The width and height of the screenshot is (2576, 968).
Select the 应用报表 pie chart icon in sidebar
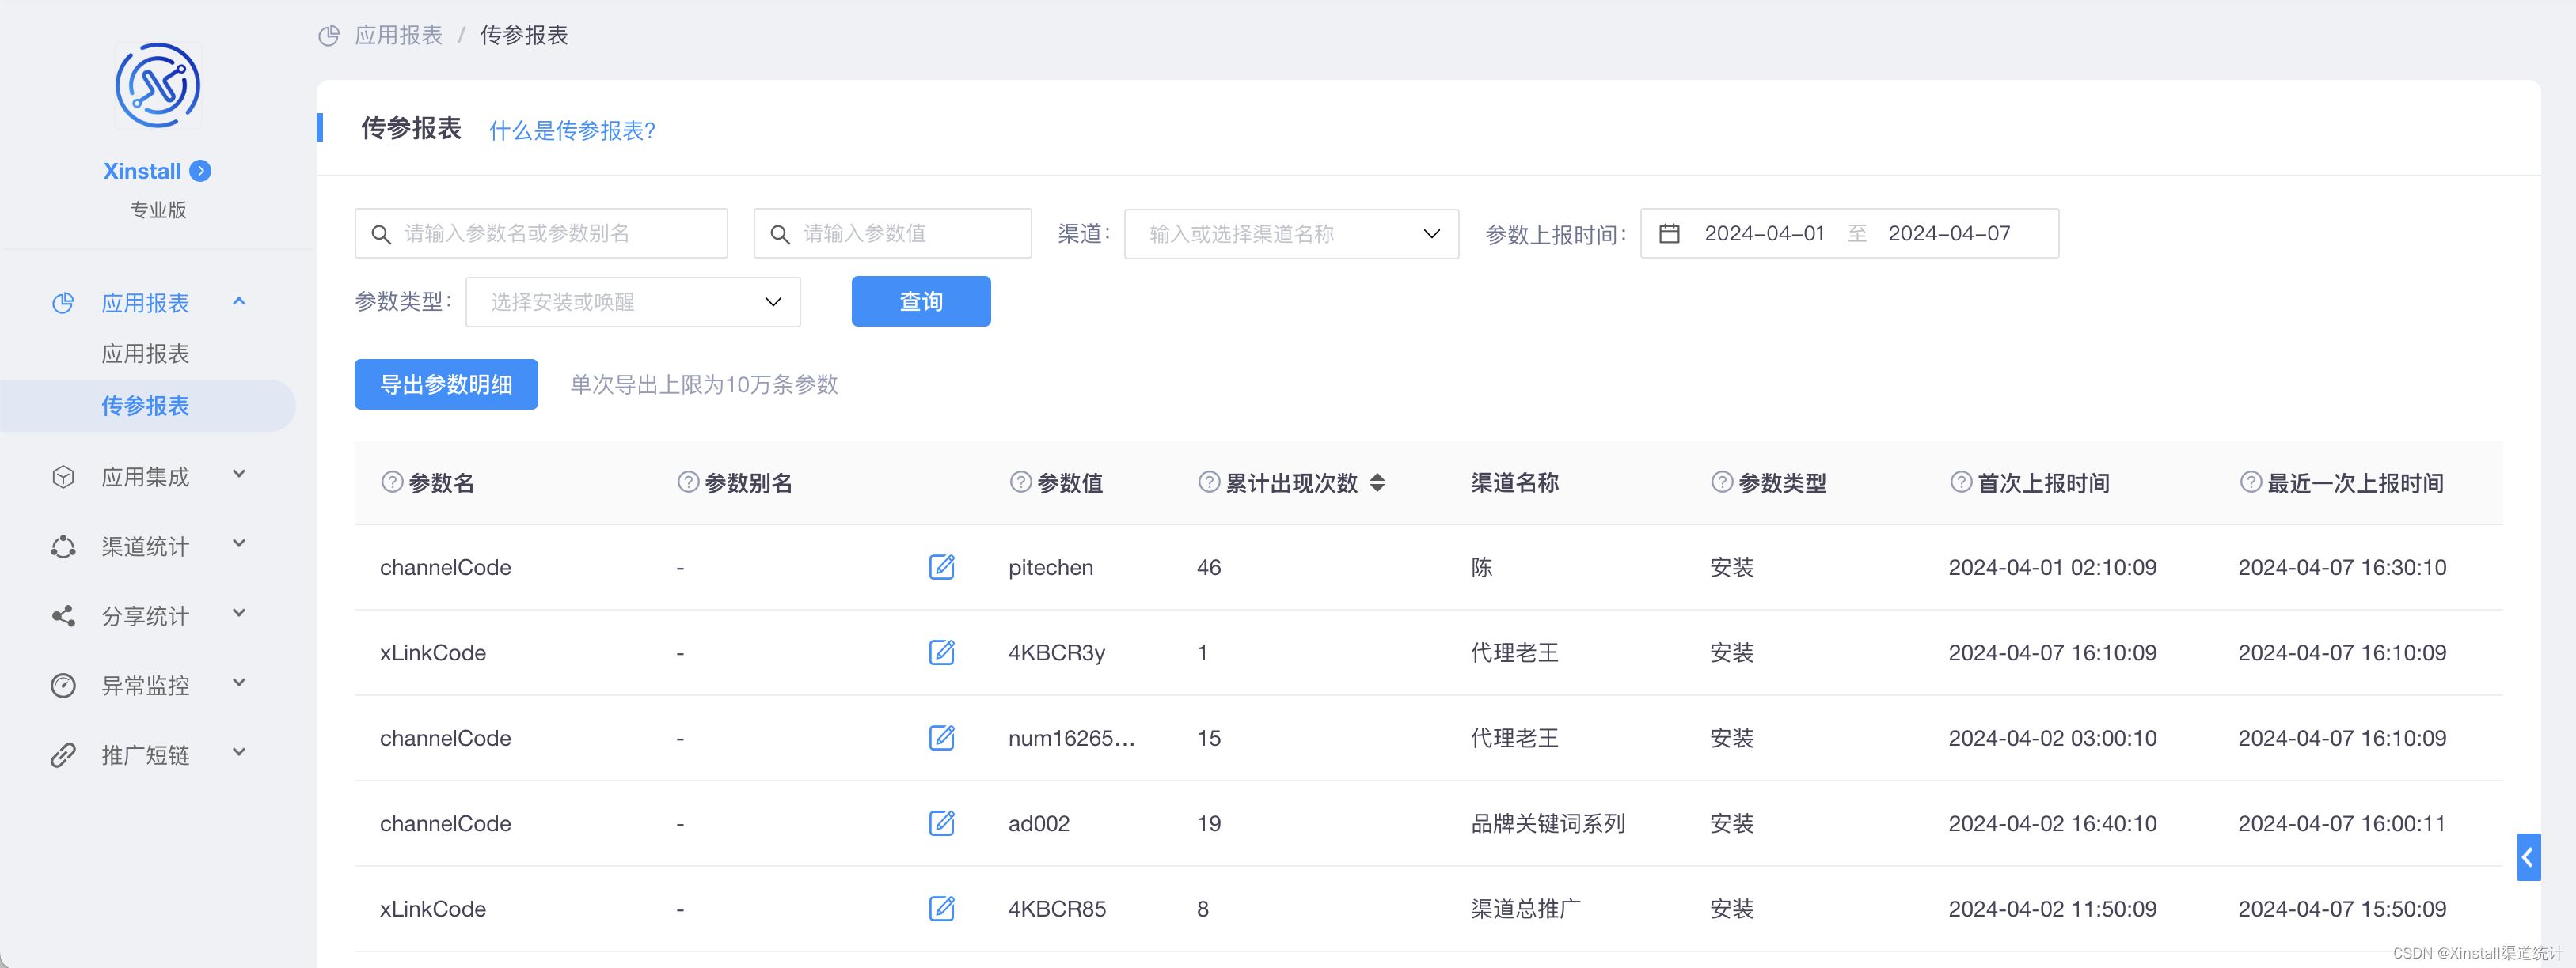[63, 303]
